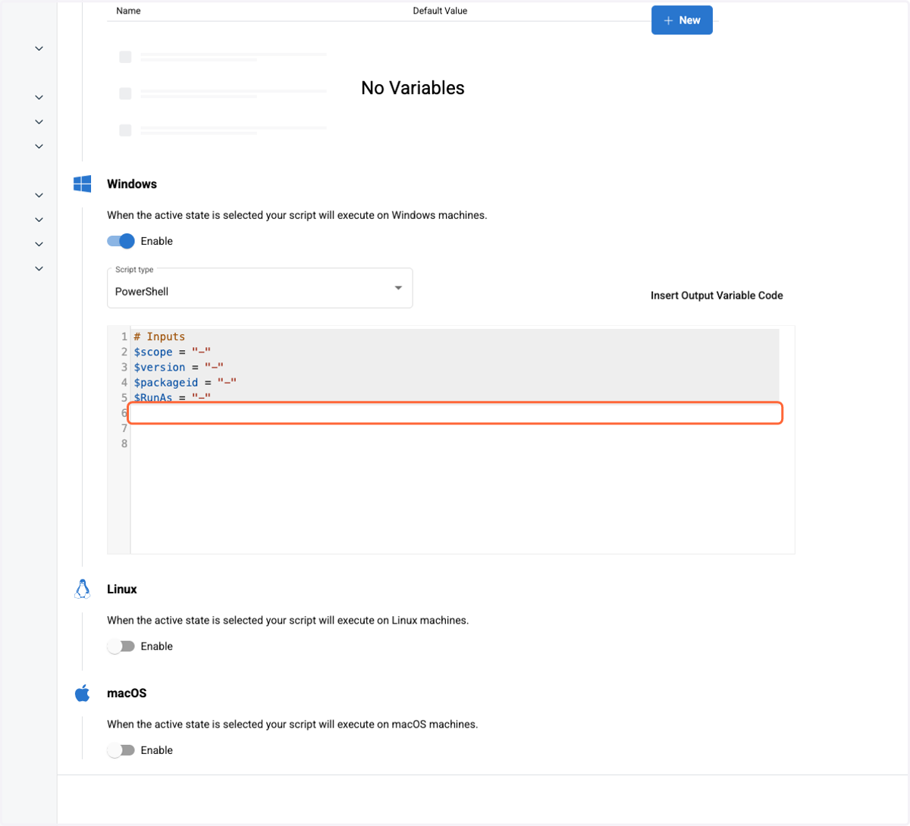Click the blue New variable button
Screen dimensions: 910x826
pyautogui.click(x=682, y=20)
